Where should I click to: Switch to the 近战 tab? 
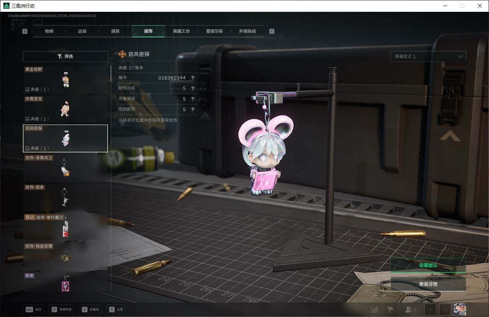[82, 31]
